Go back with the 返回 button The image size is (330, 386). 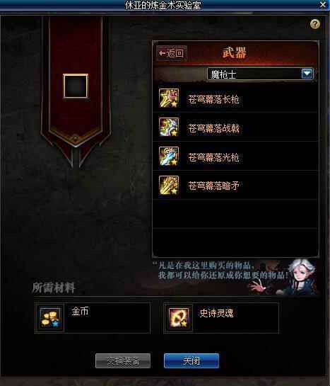[172, 53]
